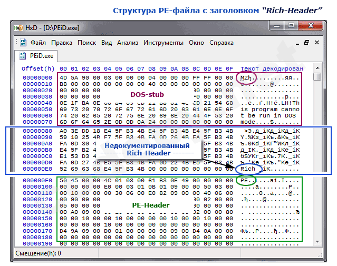This screenshot has height=266, width=337.
Task: Click the scroll down arrow
Action: tap(317, 242)
